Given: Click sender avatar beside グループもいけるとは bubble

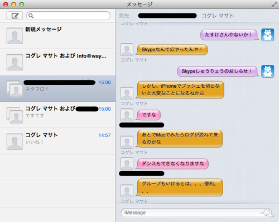Looking at the screenshot, I should (x=127, y=191).
